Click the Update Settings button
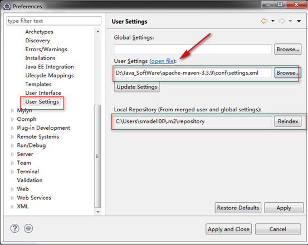 point(137,87)
